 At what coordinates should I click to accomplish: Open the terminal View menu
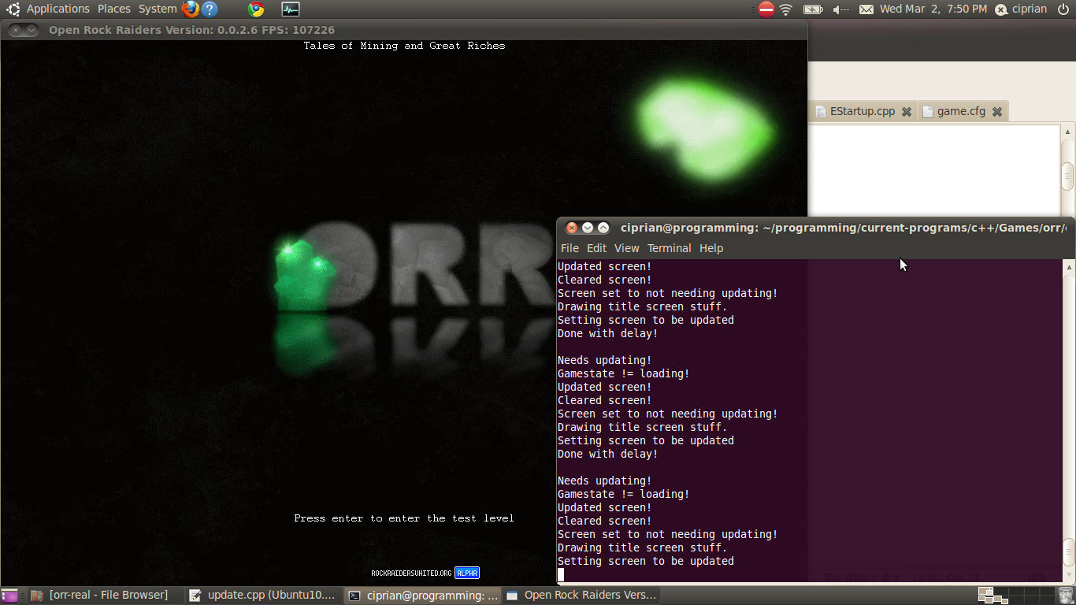click(626, 248)
